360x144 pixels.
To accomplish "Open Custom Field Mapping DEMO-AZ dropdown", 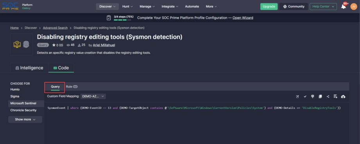I will click(93, 96).
